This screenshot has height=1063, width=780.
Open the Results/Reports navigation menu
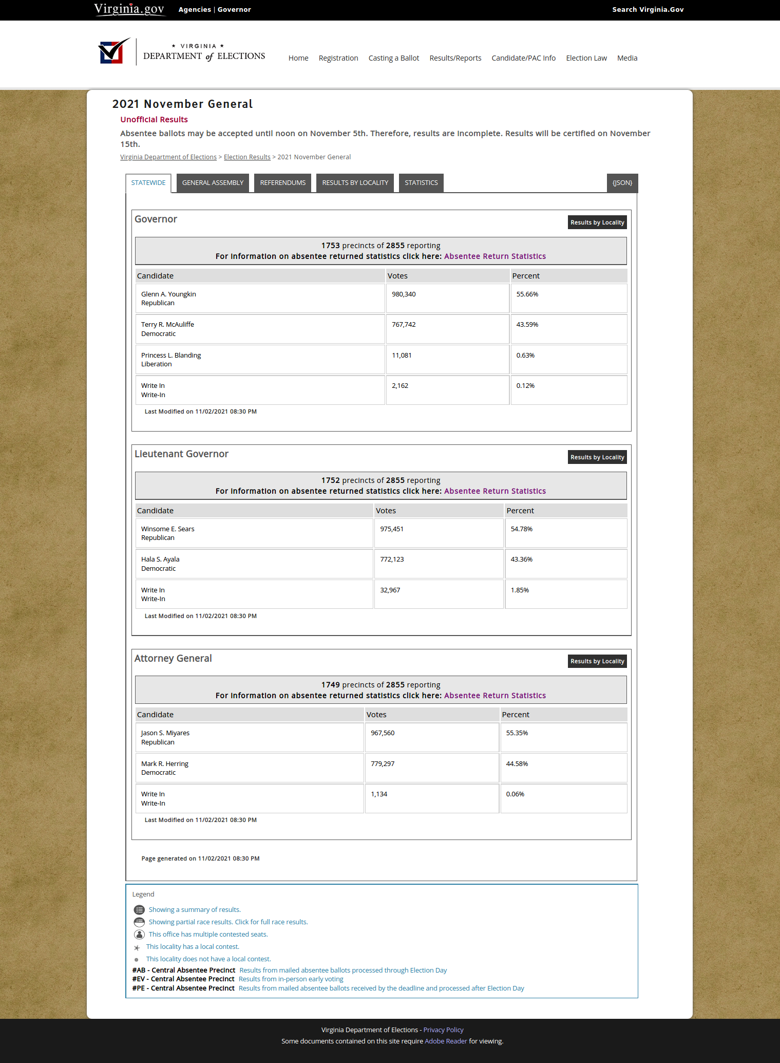(455, 58)
